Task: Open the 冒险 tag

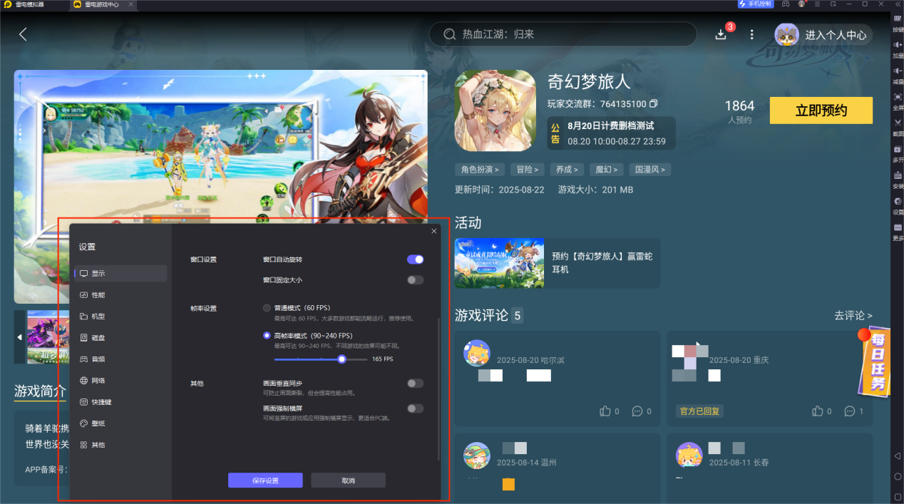Action: [x=528, y=170]
